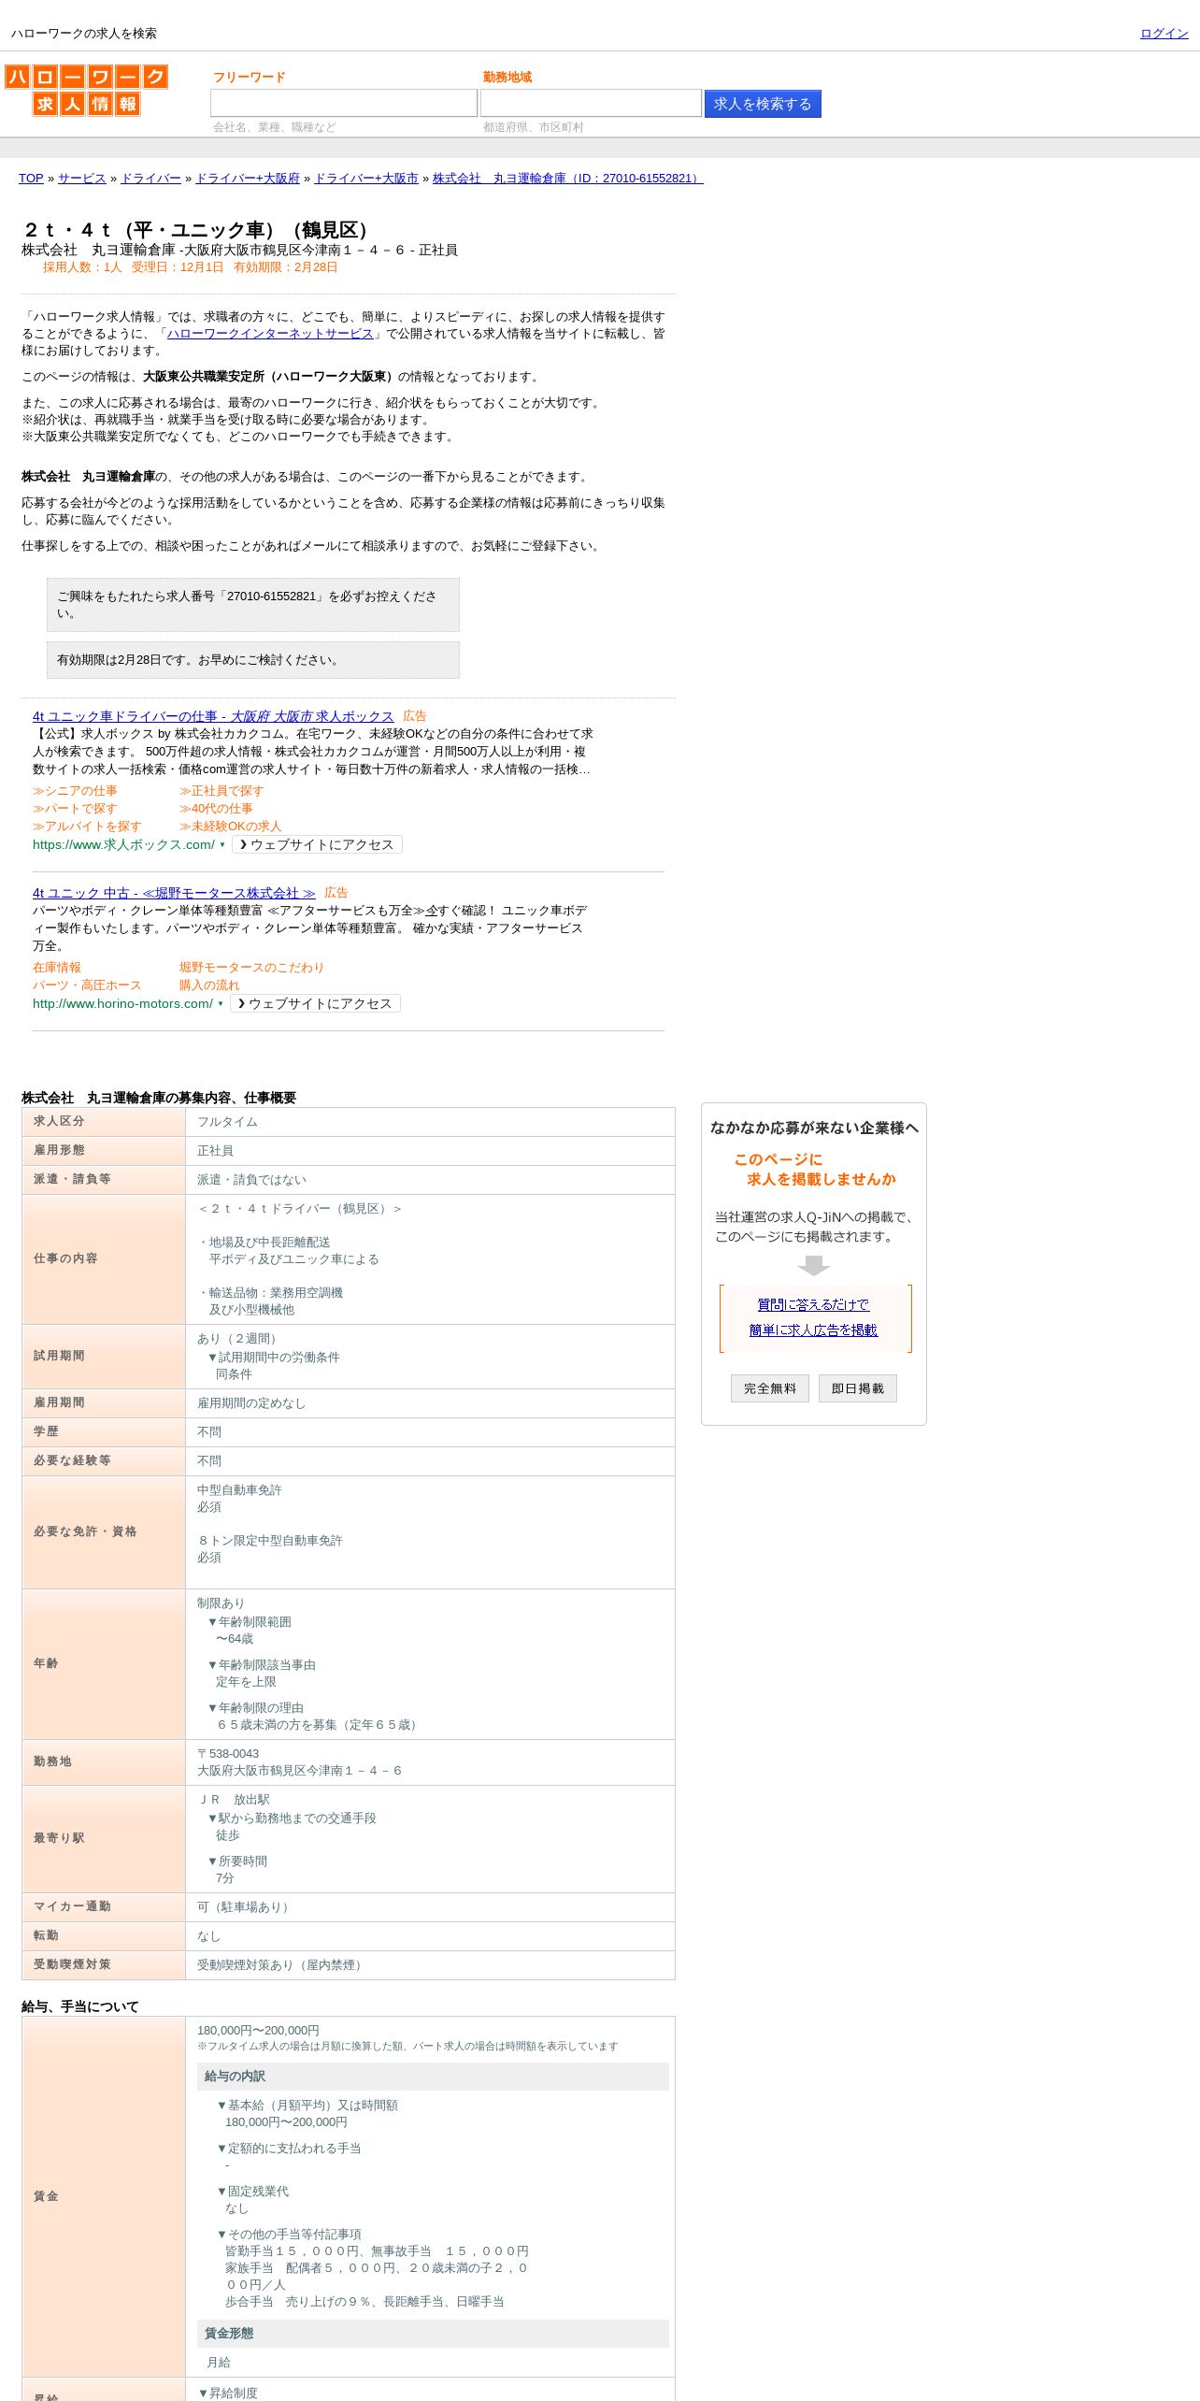Click the ≫40代の仕事 ad sublink

tap(216, 809)
